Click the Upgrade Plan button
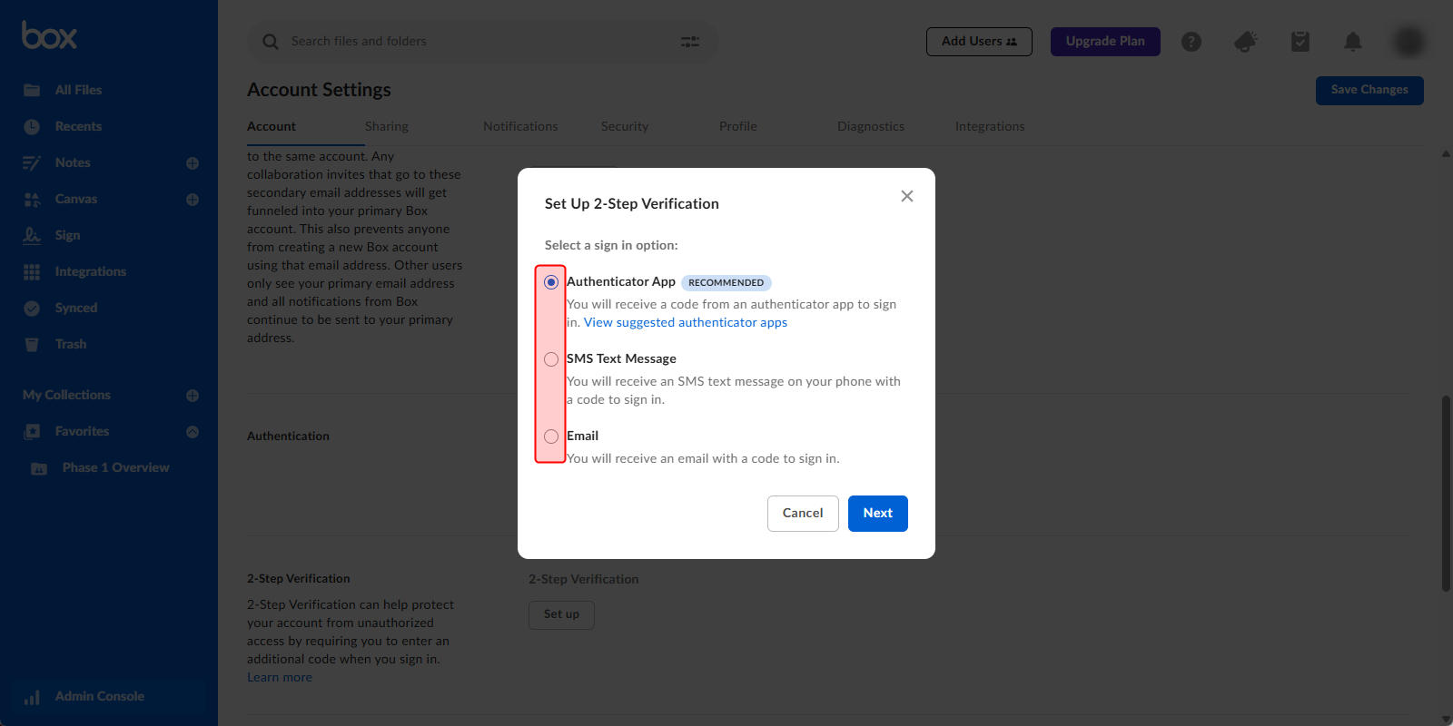Screen dimensions: 1453x726 [1105, 42]
